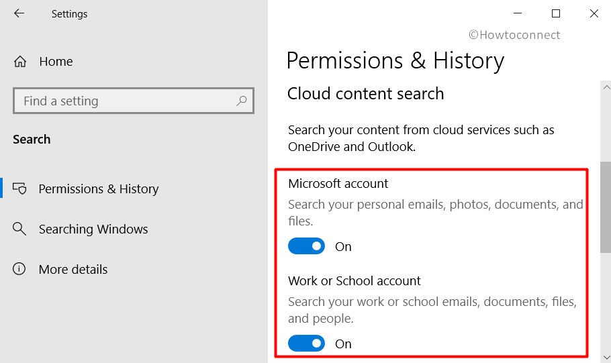Minimize the Settings window
The image size is (611, 363).
click(x=518, y=13)
